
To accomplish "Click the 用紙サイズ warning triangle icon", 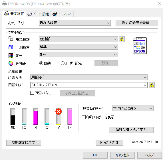I will pyautogui.click(x=152, y=85).
